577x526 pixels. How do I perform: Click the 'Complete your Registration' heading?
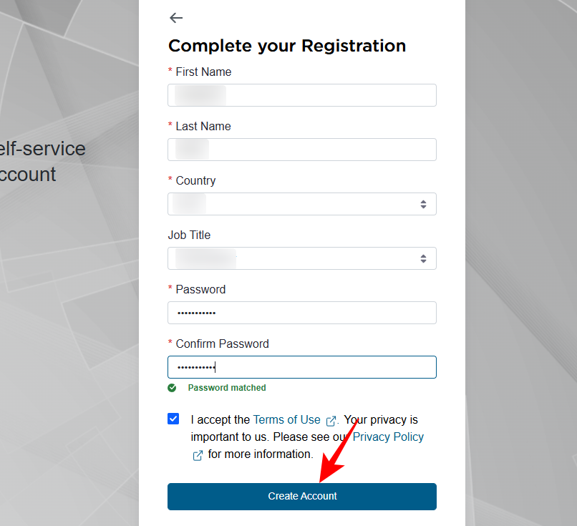[287, 46]
